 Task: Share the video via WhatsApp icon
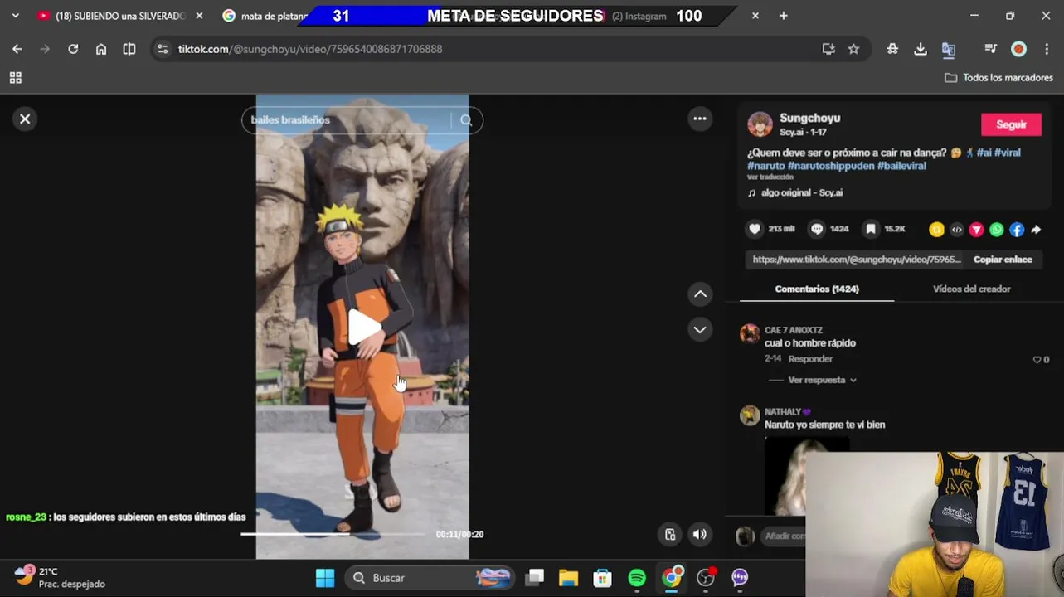click(x=997, y=230)
